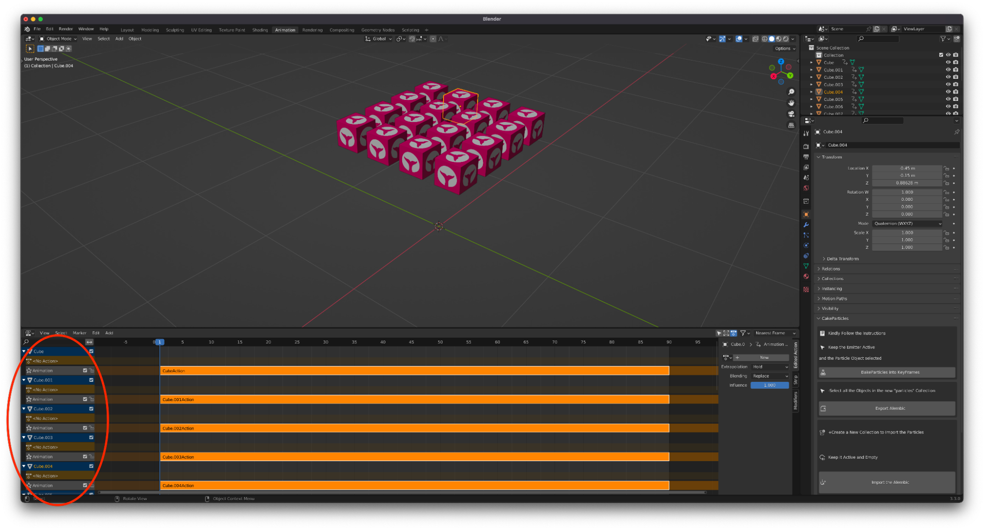Mute the Cube.001 Animation track checkbox
This screenshot has width=984, height=530.
(x=85, y=399)
